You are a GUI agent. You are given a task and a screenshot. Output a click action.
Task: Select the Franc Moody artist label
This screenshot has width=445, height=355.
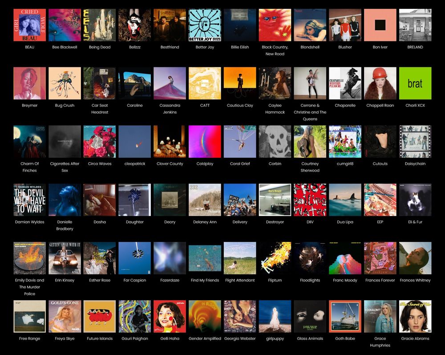[345, 280]
